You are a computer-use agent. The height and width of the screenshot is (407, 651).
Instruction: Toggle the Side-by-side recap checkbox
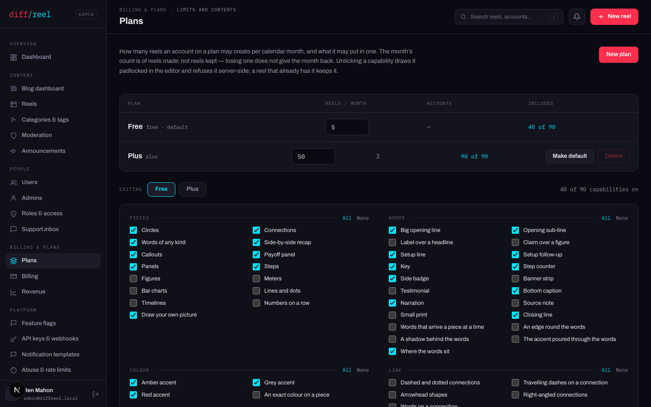pos(256,242)
